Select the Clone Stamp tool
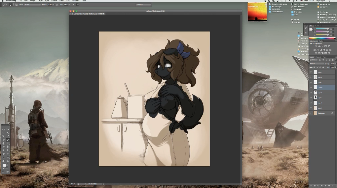Screen dimensions: 337x188 [x=4, y=144]
